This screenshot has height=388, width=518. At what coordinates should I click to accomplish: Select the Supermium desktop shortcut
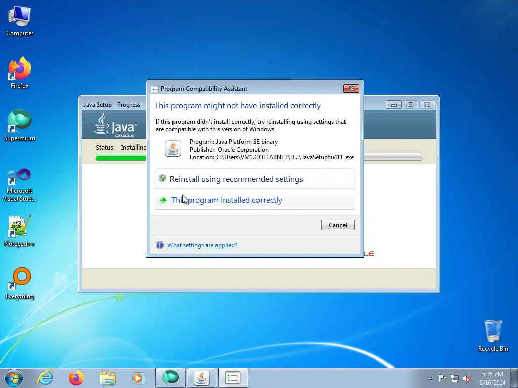point(20,125)
